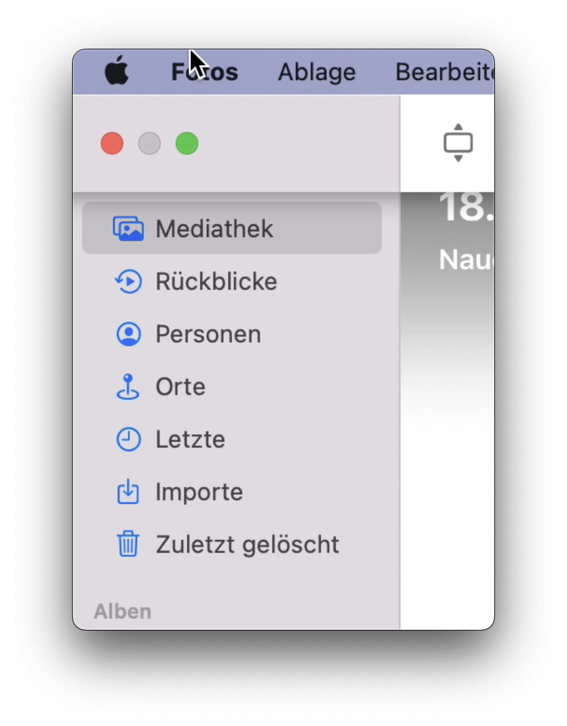Click the green fullscreen window button
Image resolution: width=567 pixels, height=726 pixels.
pyautogui.click(x=187, y=144)
